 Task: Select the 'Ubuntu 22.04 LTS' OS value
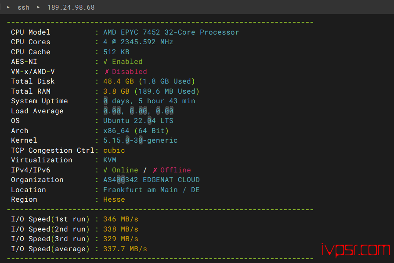tap(138, 121)
